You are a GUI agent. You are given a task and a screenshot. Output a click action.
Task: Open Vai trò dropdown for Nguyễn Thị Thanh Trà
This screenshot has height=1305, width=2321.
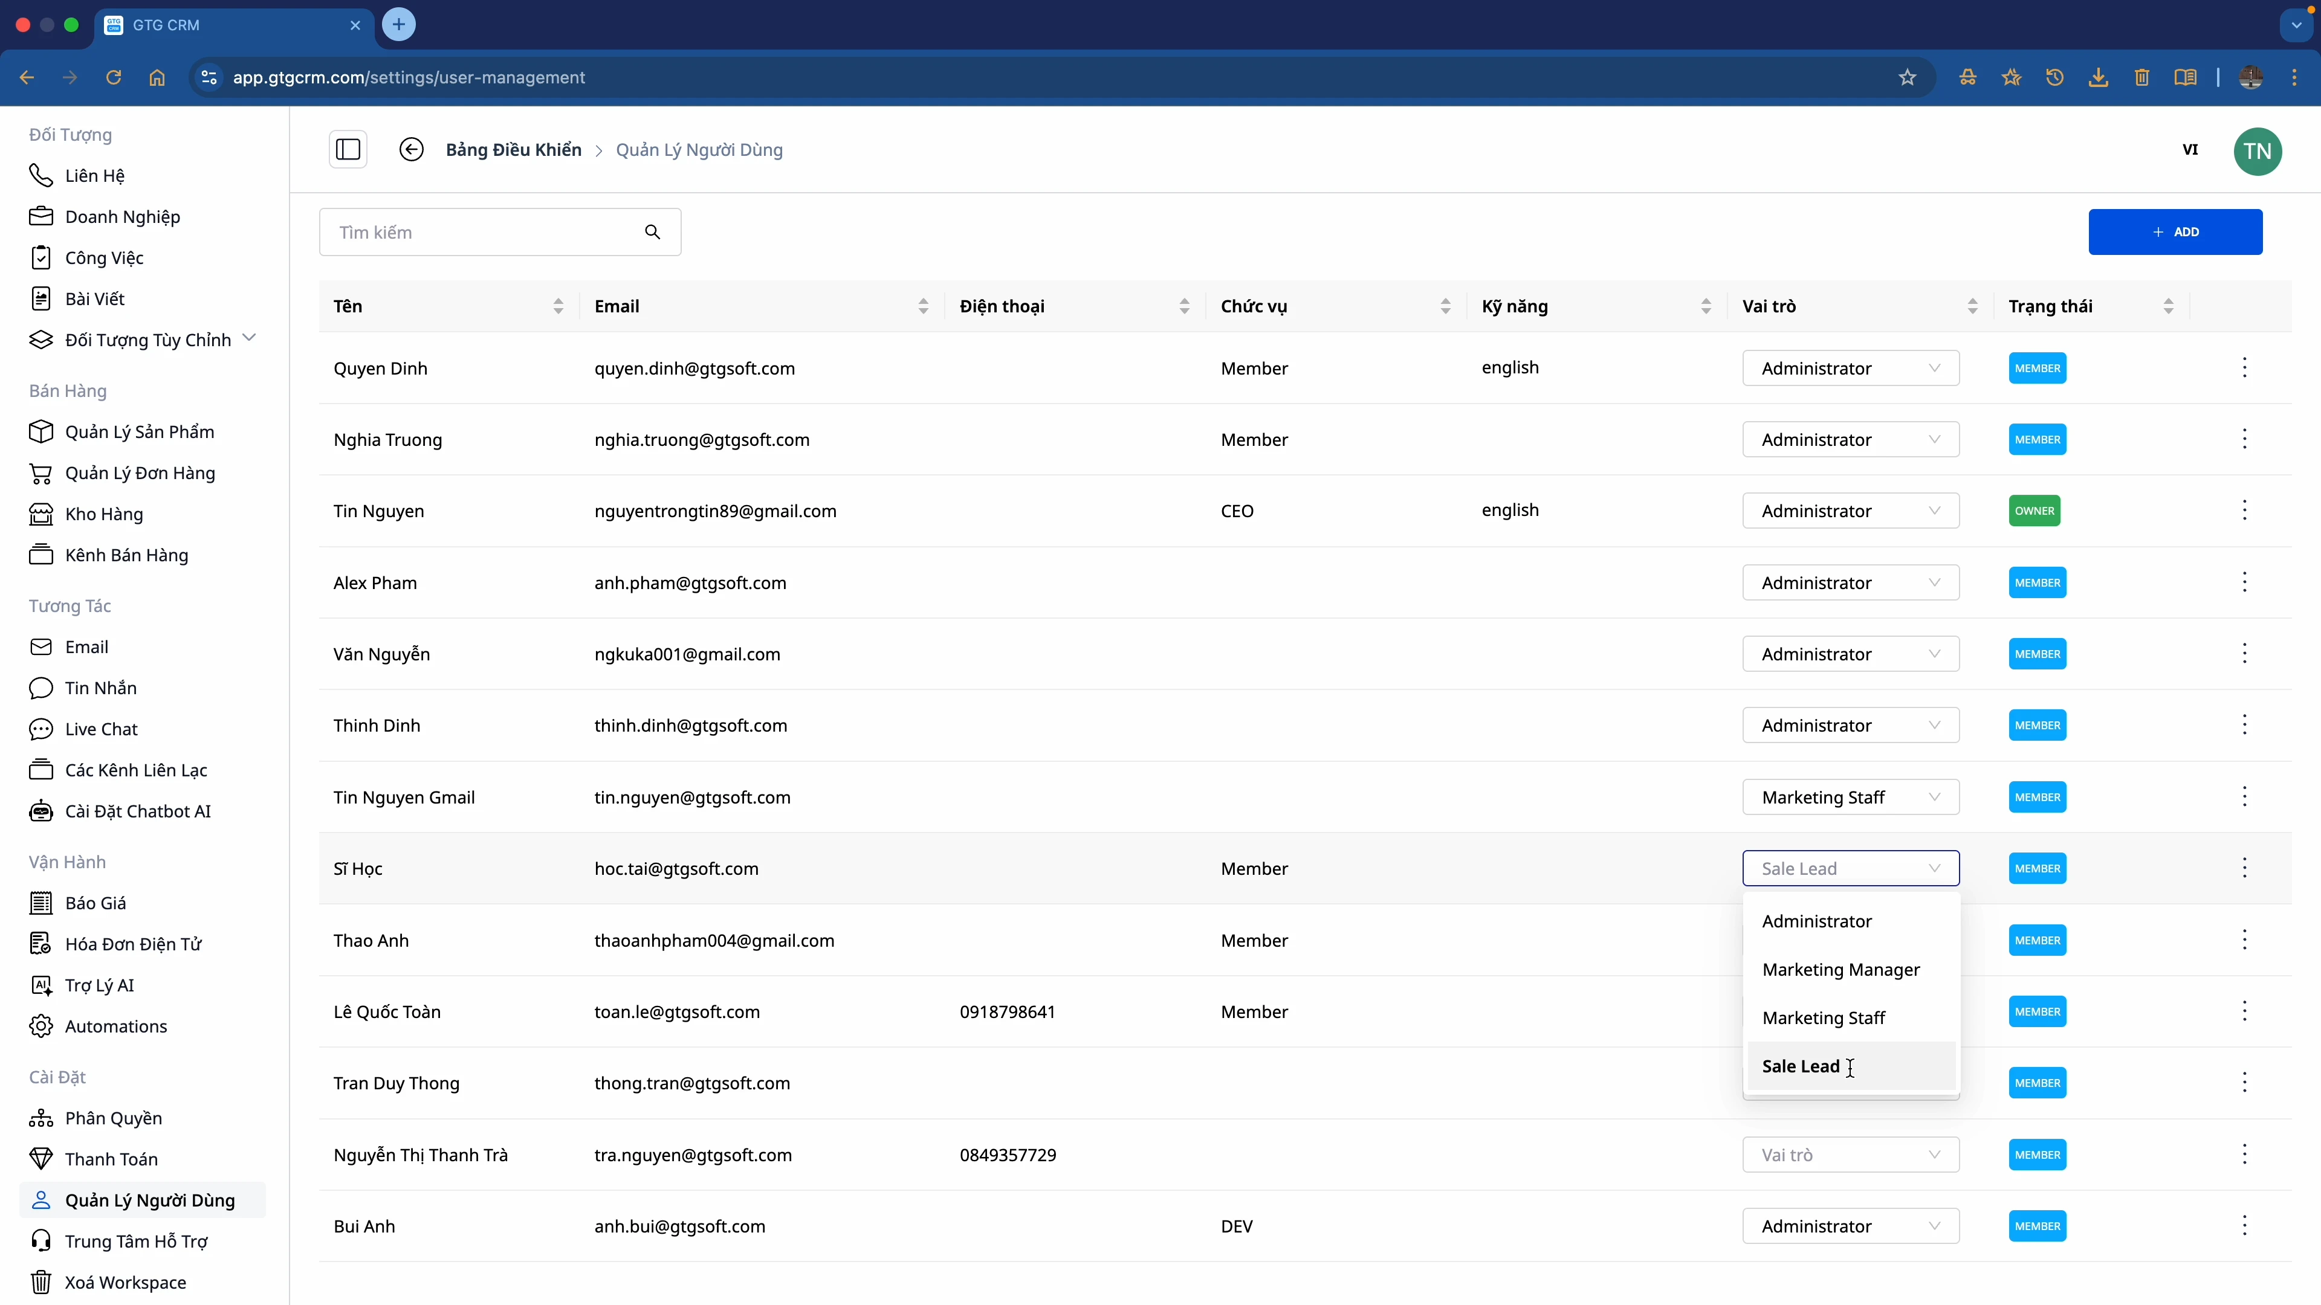click(x=1850, y=1154)
